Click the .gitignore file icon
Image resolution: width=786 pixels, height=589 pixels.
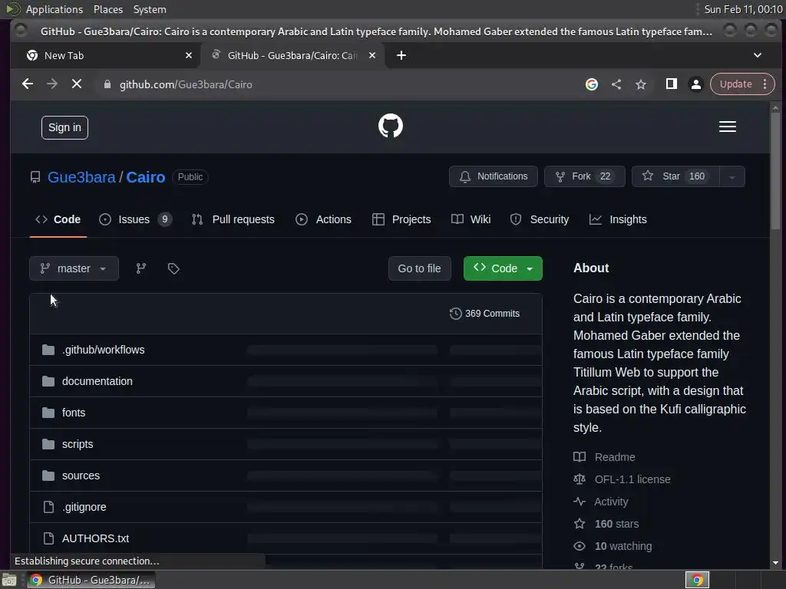click(x=48, y=507)
